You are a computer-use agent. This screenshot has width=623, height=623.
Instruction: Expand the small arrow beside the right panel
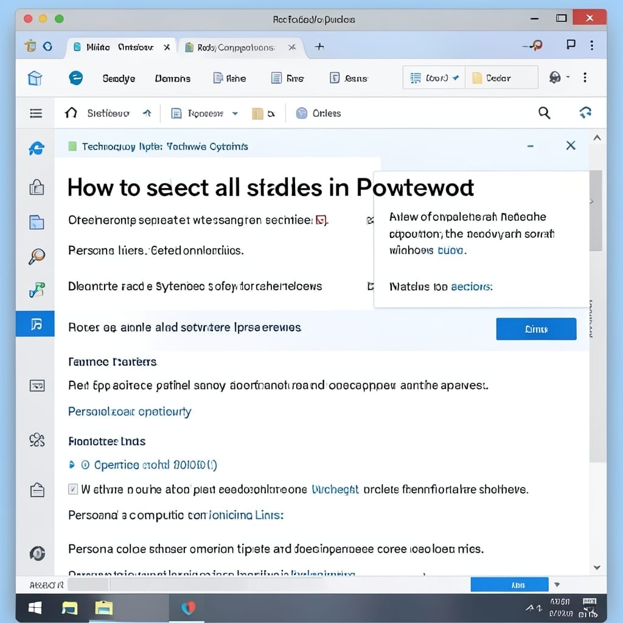tap(591, 201)
